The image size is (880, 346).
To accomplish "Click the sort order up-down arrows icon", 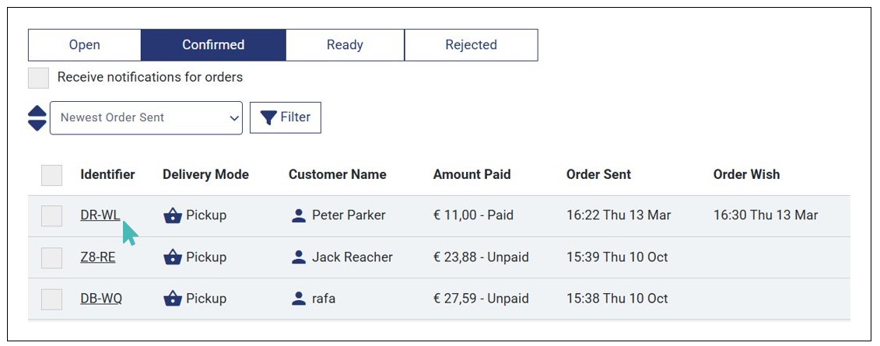I will tap(37, 117).
